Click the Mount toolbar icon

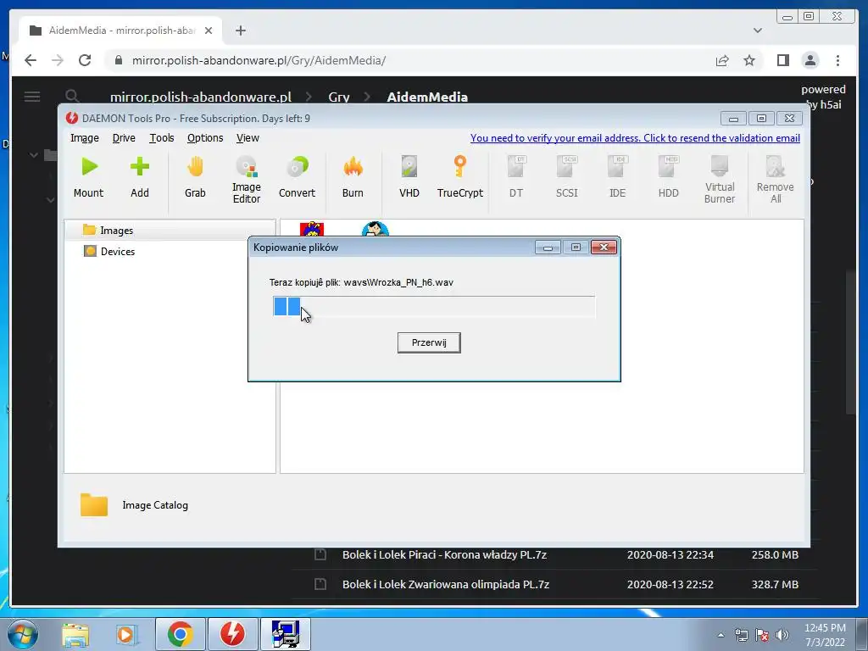pos(88,177)
